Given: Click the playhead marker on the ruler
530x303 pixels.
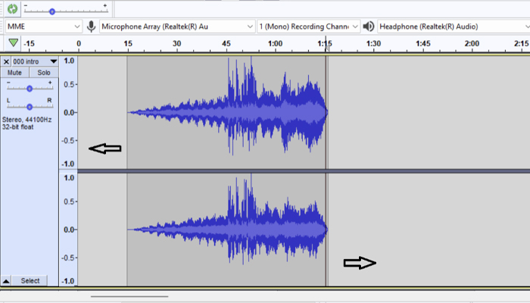Looking at the screenshot, I should click(x=326, y=47).
